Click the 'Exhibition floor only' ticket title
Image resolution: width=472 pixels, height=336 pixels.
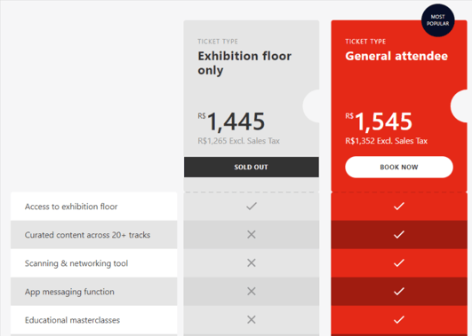point(244,63)
